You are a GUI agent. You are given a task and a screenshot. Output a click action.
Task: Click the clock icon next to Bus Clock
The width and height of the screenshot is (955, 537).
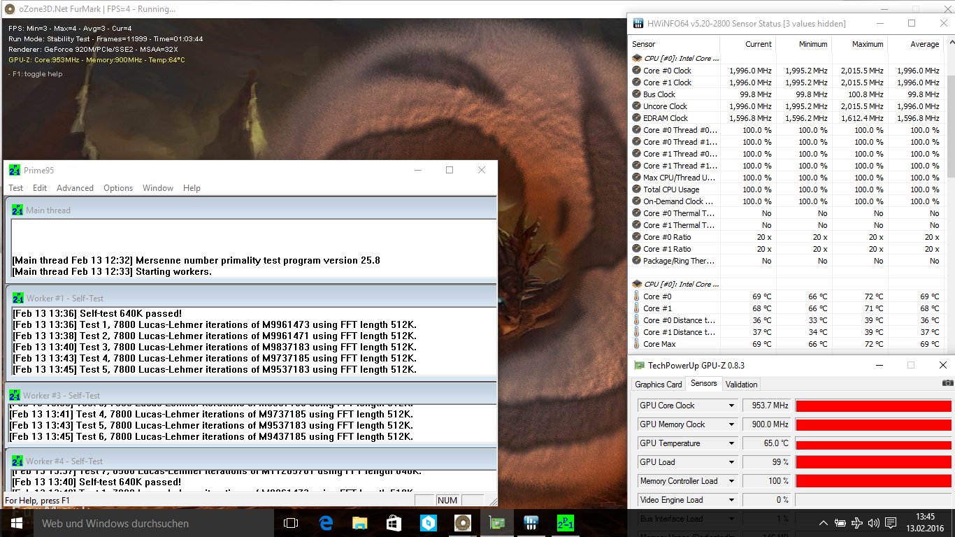pyautogui.click(x=636, y=94)
